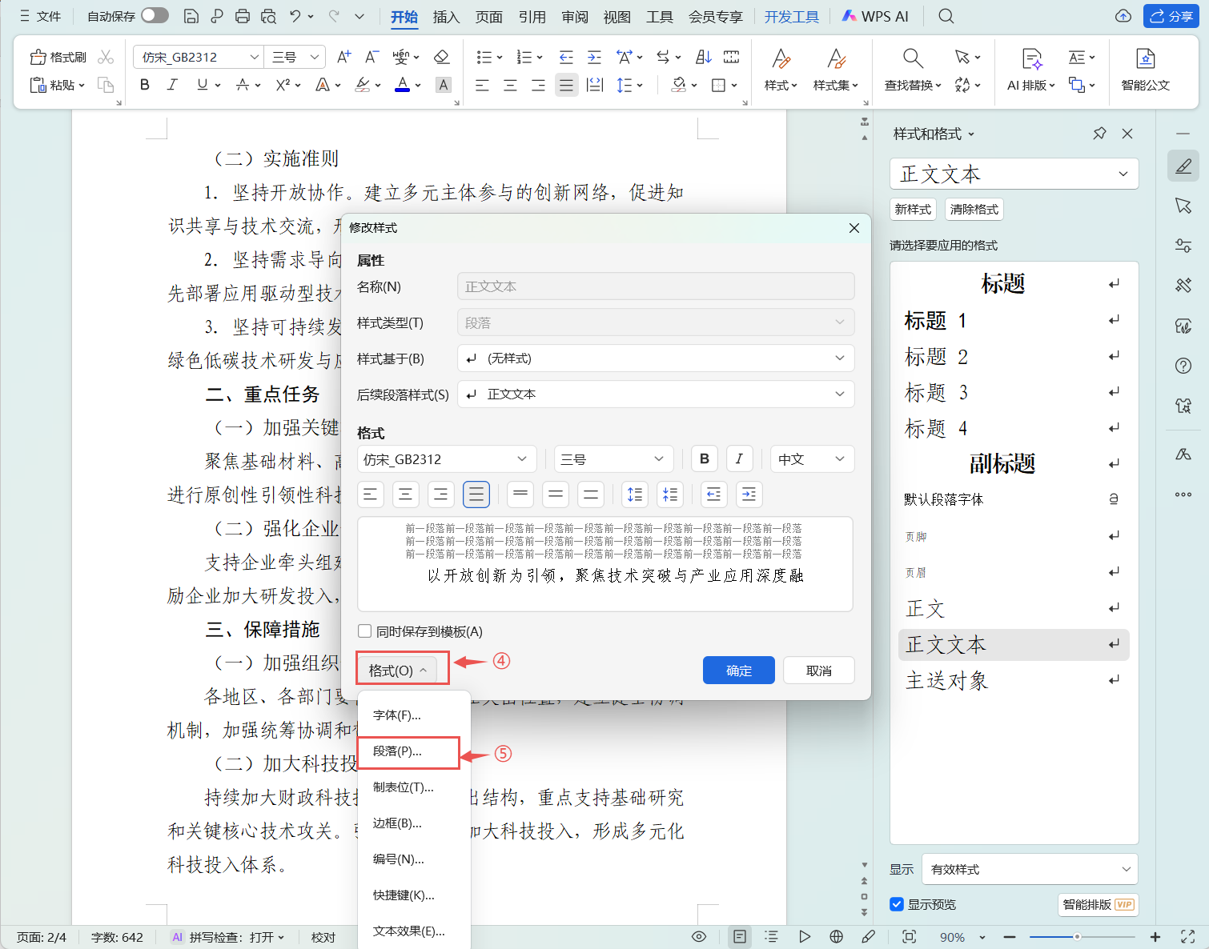Screen dimensions: 1209x949
Task: Choose Paragraph from the Format menu
Action: point(408,751)
